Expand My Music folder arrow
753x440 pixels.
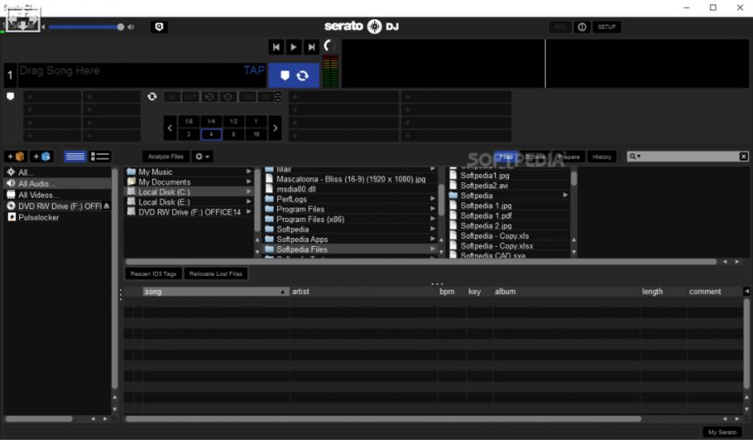[249, 172]
